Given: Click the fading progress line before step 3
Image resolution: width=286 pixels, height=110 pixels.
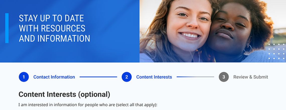Looking at the screenshot, I should point(195,77).
